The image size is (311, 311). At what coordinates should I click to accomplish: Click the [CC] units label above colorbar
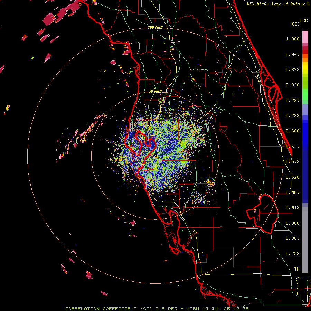click(x=294, y=24)
